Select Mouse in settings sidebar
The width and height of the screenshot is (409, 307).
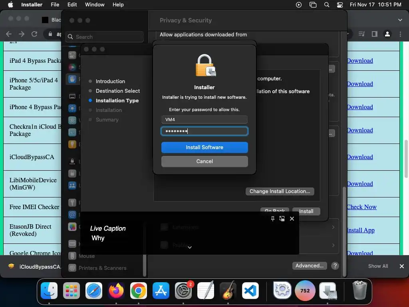coord(87,256)
